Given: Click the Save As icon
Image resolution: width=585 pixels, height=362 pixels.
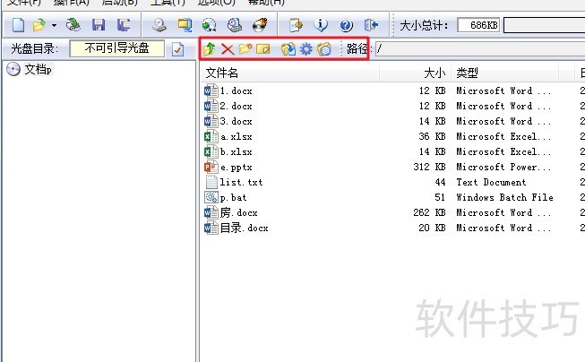Looking at the screenshot, I should click(124, 25).
